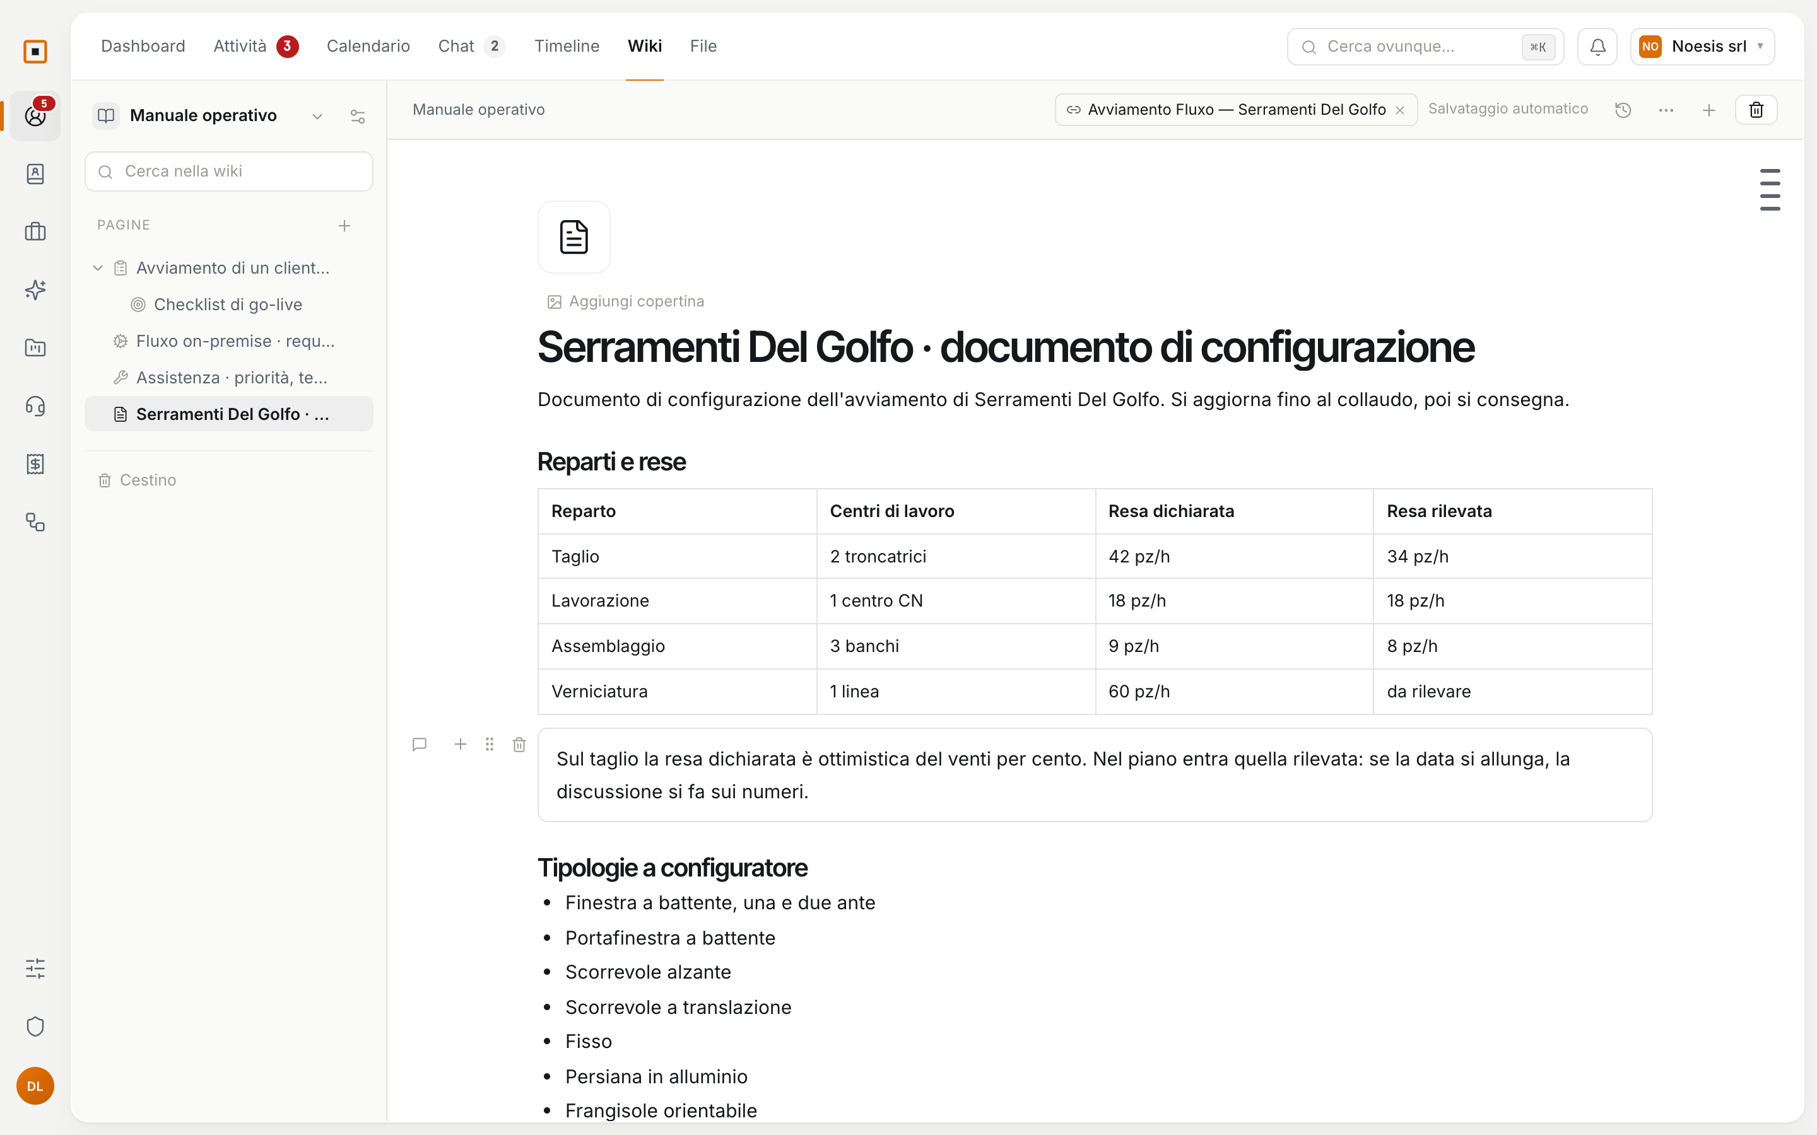Open page version history clock icon
The height and width of the screenshot is (1135, 1817).
tap(1623, 110)
